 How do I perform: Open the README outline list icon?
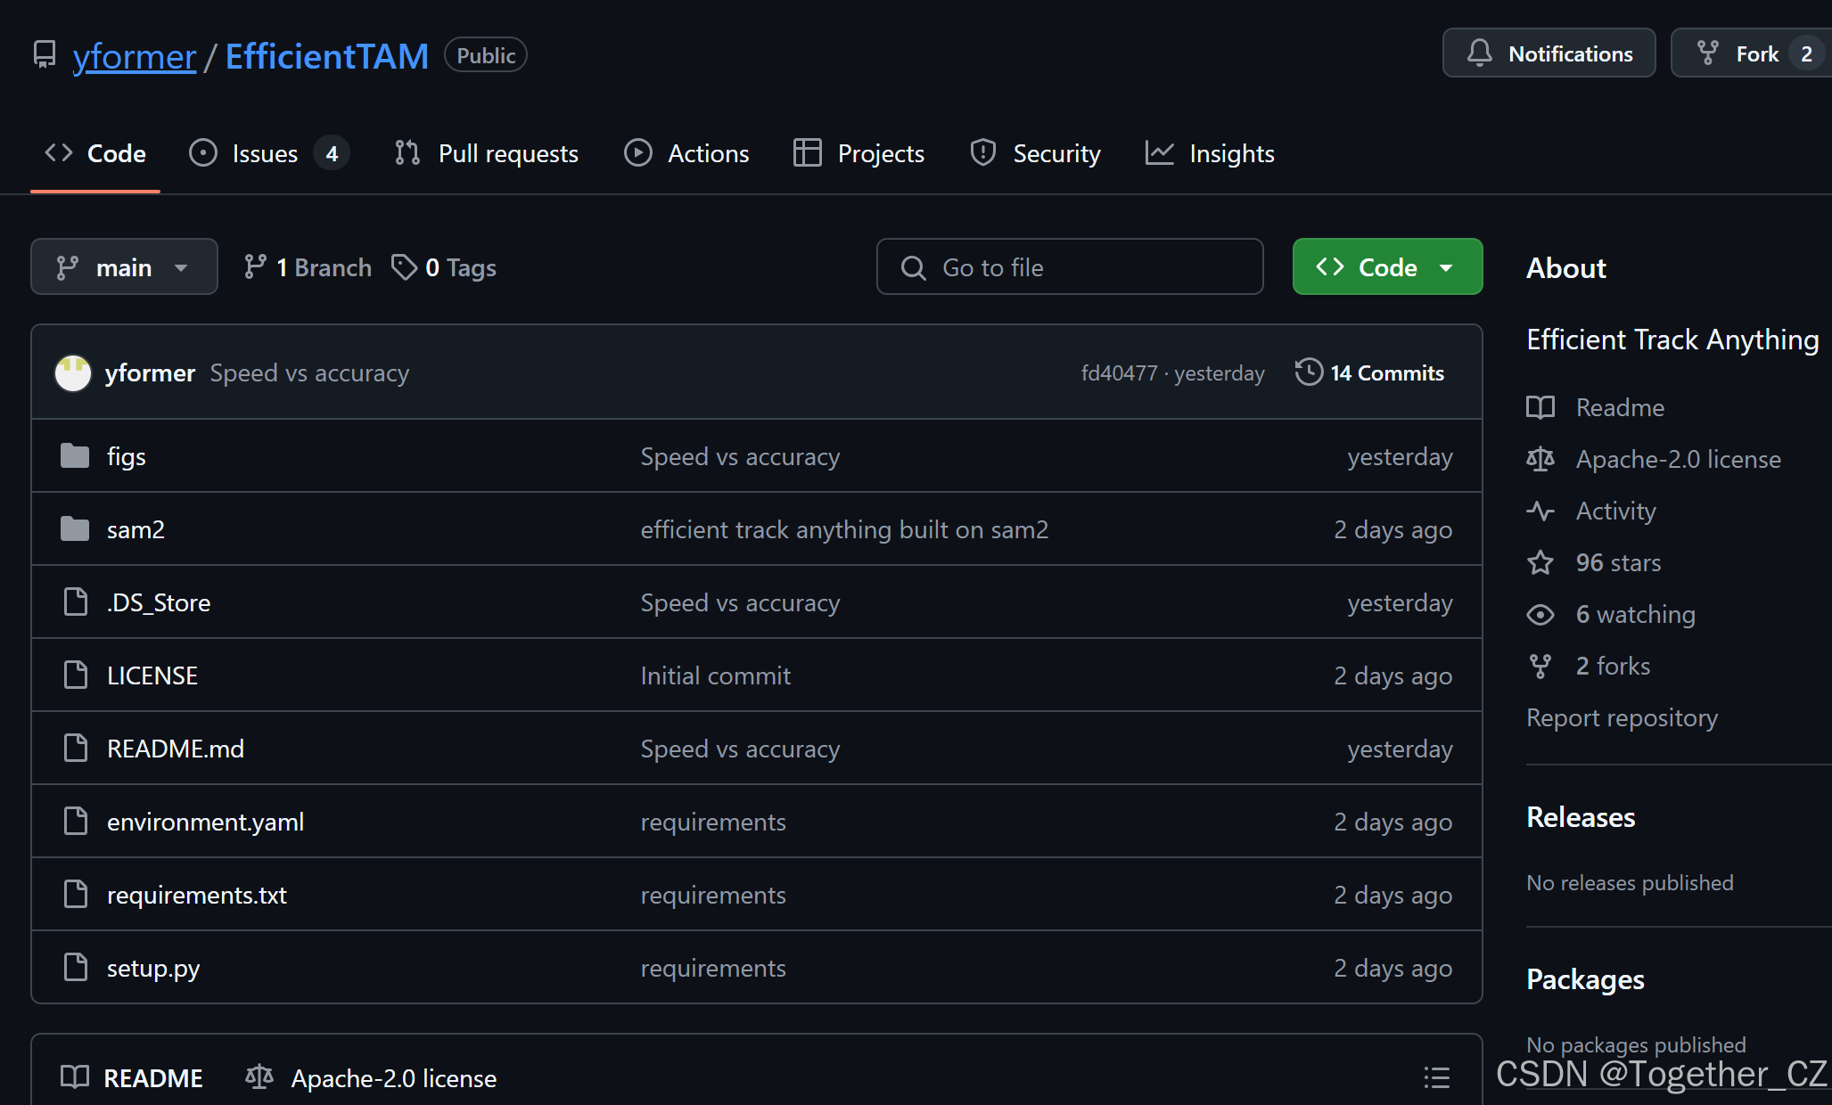[1436, 1077]
